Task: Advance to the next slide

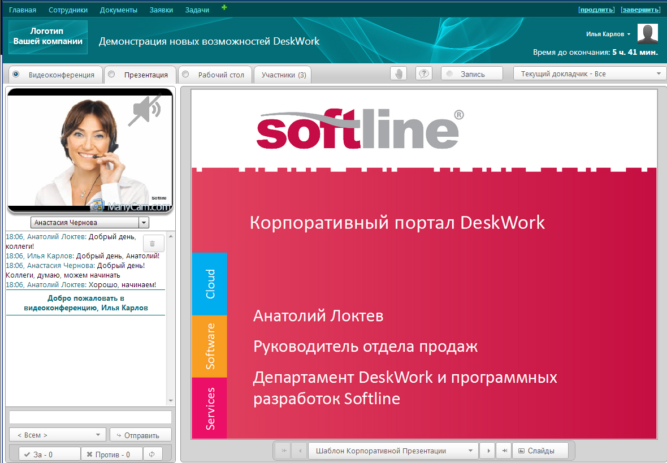Action: [x=488, y=451]
